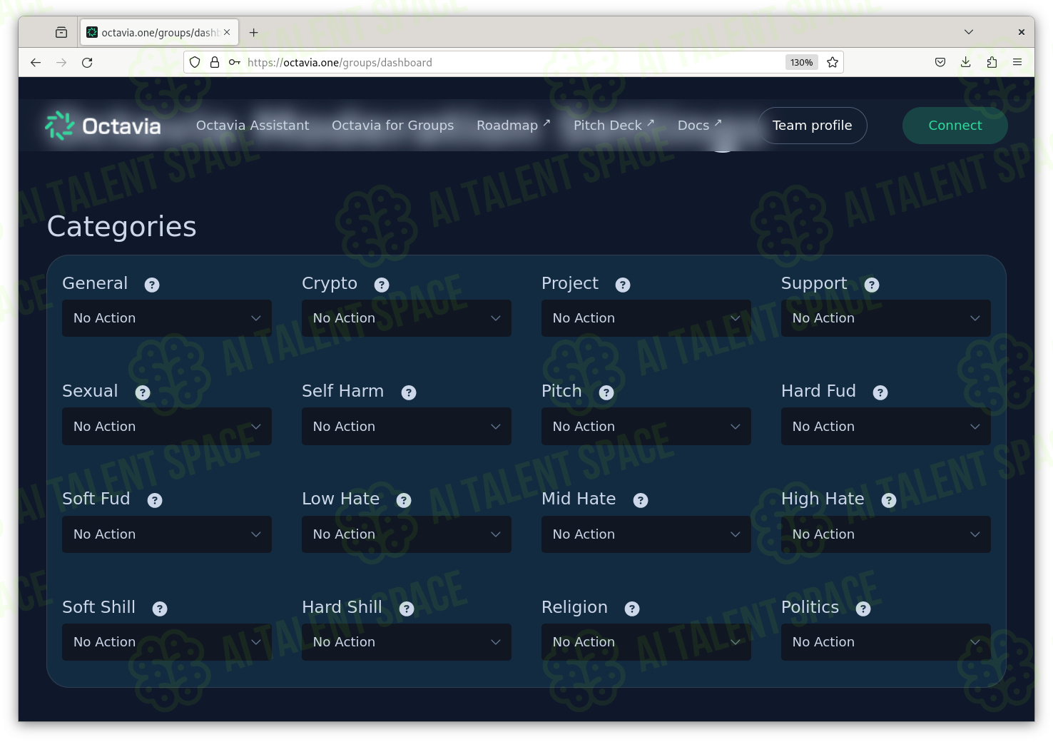Open the Mid Hate action dropdown

click(x=646, y=534)
